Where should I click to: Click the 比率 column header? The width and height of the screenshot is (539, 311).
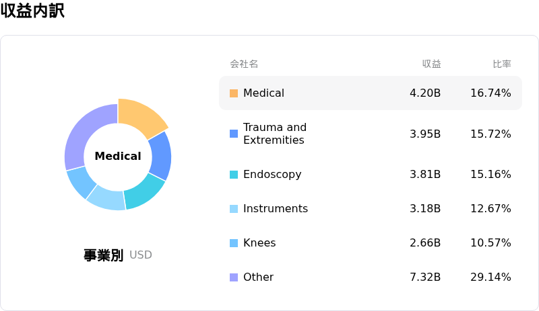pos(502,64)
